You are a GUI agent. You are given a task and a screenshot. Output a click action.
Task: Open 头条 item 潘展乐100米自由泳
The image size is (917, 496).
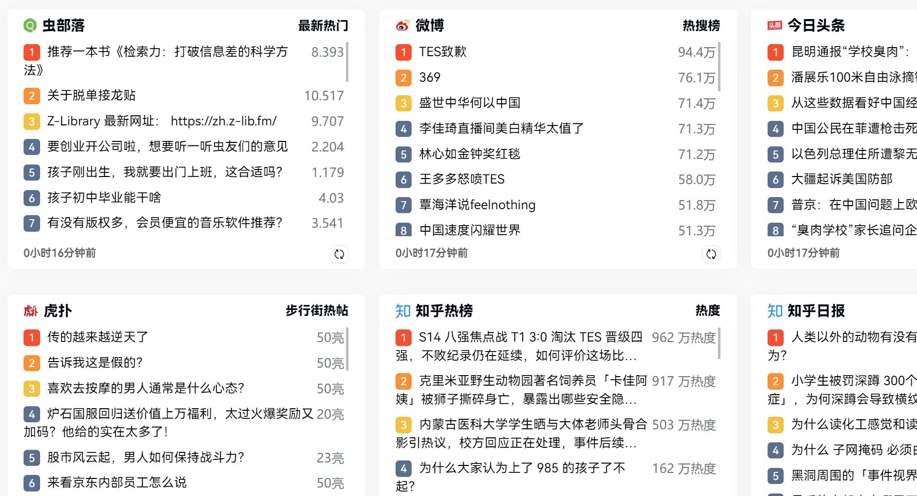point(854,77)
